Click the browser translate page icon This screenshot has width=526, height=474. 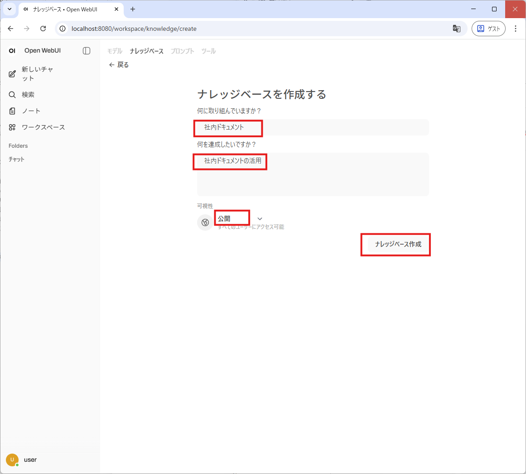pos(456,29)
